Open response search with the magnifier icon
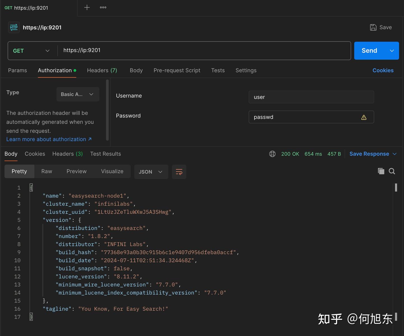 click(x=392, y=171)
